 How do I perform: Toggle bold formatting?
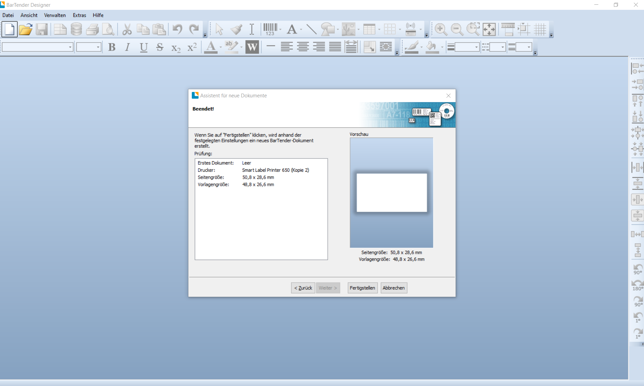point(112,47)
